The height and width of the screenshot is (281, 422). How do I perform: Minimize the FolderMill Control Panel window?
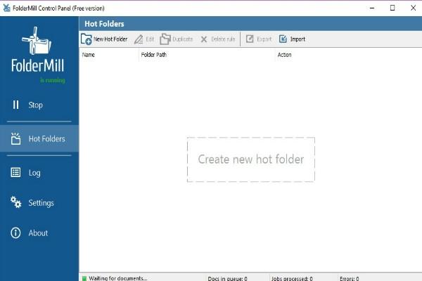(x=372, y=8)
